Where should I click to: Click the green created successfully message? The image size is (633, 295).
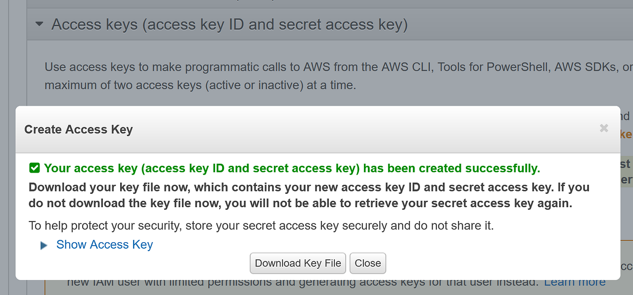click(292, 168)
